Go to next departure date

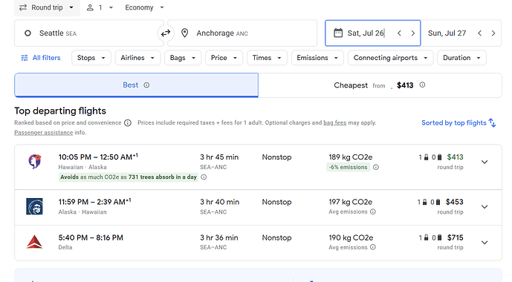pyautogui.click(x=412, y=33)
